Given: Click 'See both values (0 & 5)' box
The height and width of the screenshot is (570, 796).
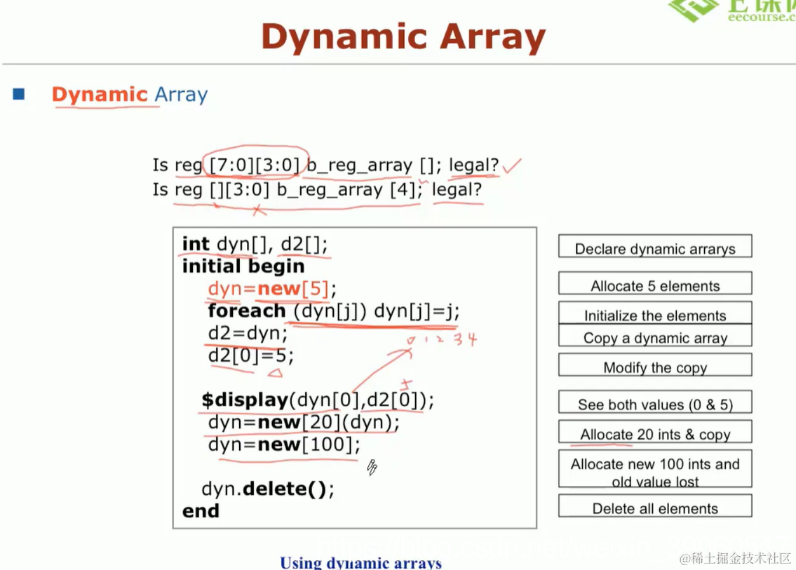Looking at the screenshot, I should (x=655, y=402).
